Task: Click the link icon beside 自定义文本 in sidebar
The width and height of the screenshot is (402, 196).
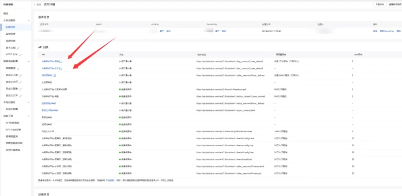Action: [20, 95]
